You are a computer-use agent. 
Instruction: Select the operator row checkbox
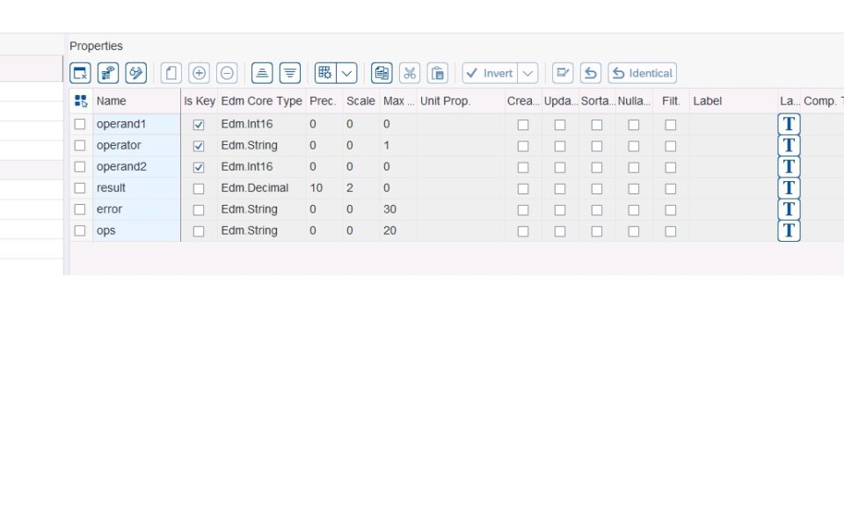80,145
